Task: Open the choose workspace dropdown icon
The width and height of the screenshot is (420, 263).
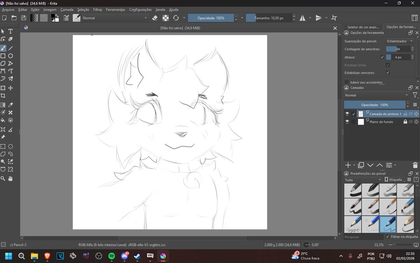Action: [415, 18]
